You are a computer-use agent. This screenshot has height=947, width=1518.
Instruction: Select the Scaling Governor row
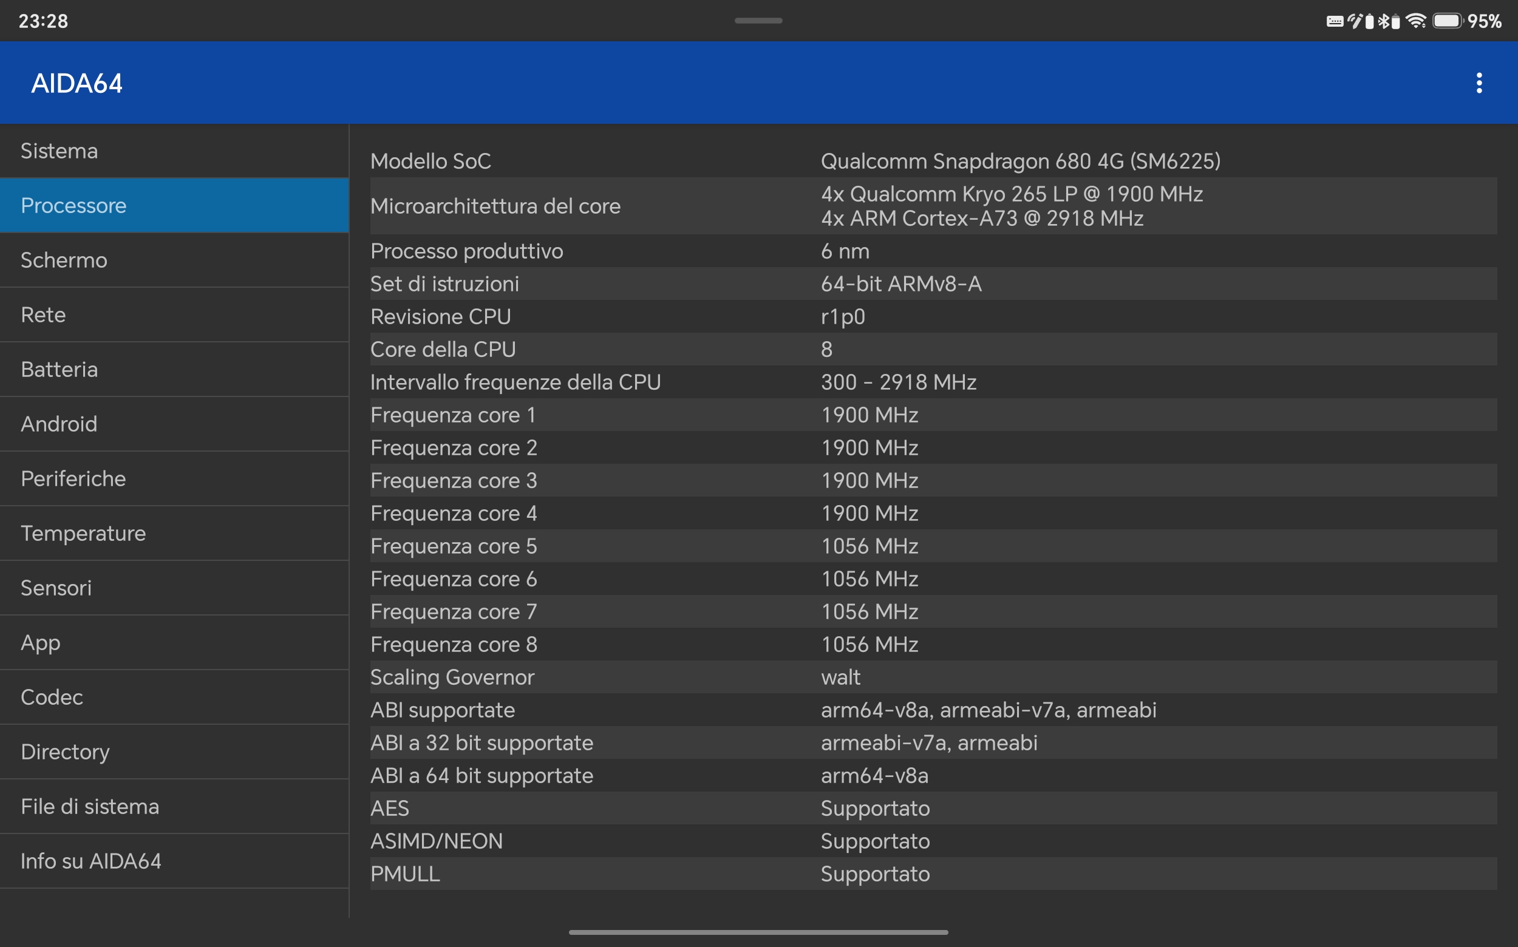(933, 677)
